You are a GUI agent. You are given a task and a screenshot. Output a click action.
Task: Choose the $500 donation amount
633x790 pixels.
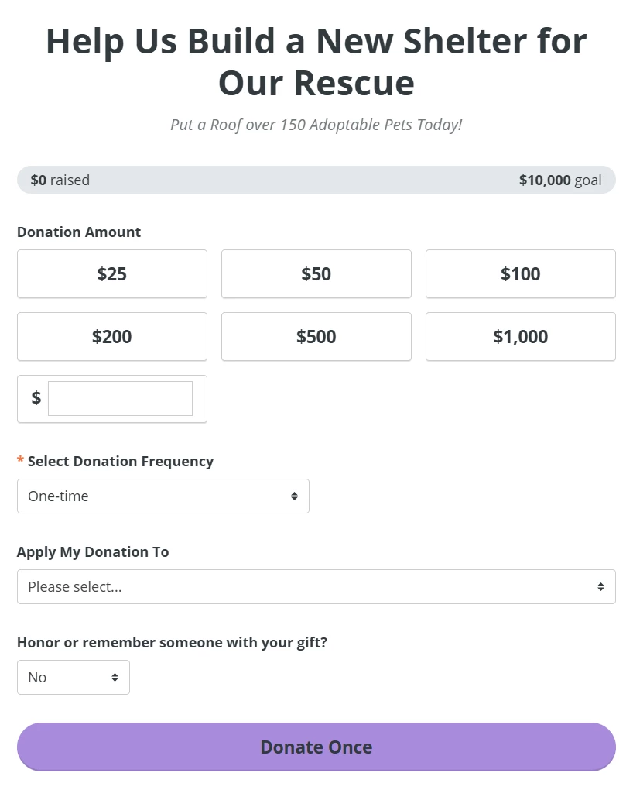click(316, 336)
